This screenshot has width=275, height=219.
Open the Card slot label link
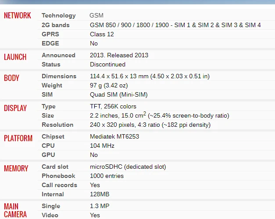(55, 167)
